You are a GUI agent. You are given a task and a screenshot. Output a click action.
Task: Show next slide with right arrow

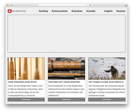pyautogui.click(x=122, y=34)
